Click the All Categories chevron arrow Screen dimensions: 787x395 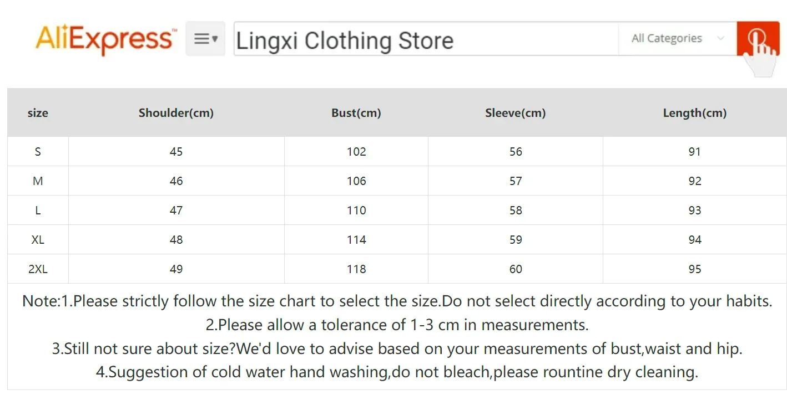click(x=720, y=38)
